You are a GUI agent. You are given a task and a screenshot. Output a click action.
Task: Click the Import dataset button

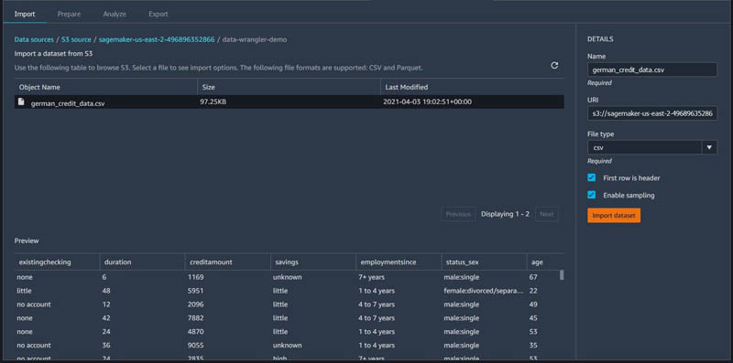pyautogui.click(x=614, y=216)
